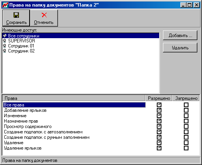
Task: Select Создание подпапок с автозаполнением row label
Action: (x=43, y=132)
